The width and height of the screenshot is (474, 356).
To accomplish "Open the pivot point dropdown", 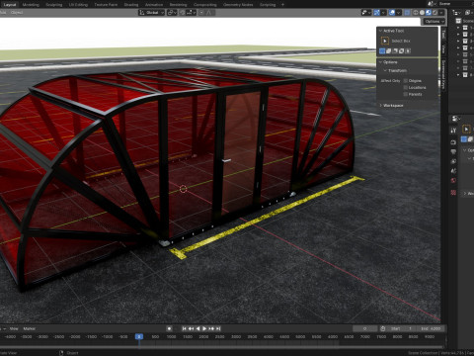I will click(x=172, y=13).
